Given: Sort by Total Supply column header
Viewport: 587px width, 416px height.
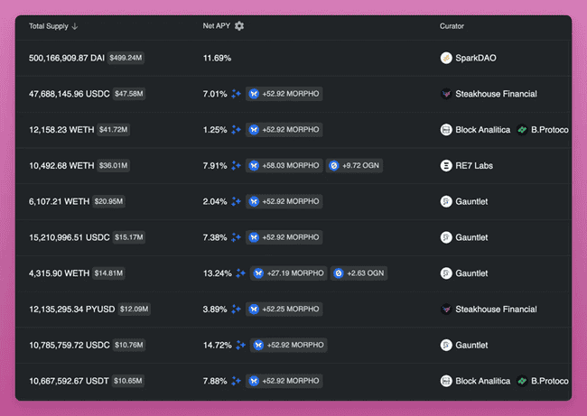Looking at the screenshot, I should tap(49, 26).
